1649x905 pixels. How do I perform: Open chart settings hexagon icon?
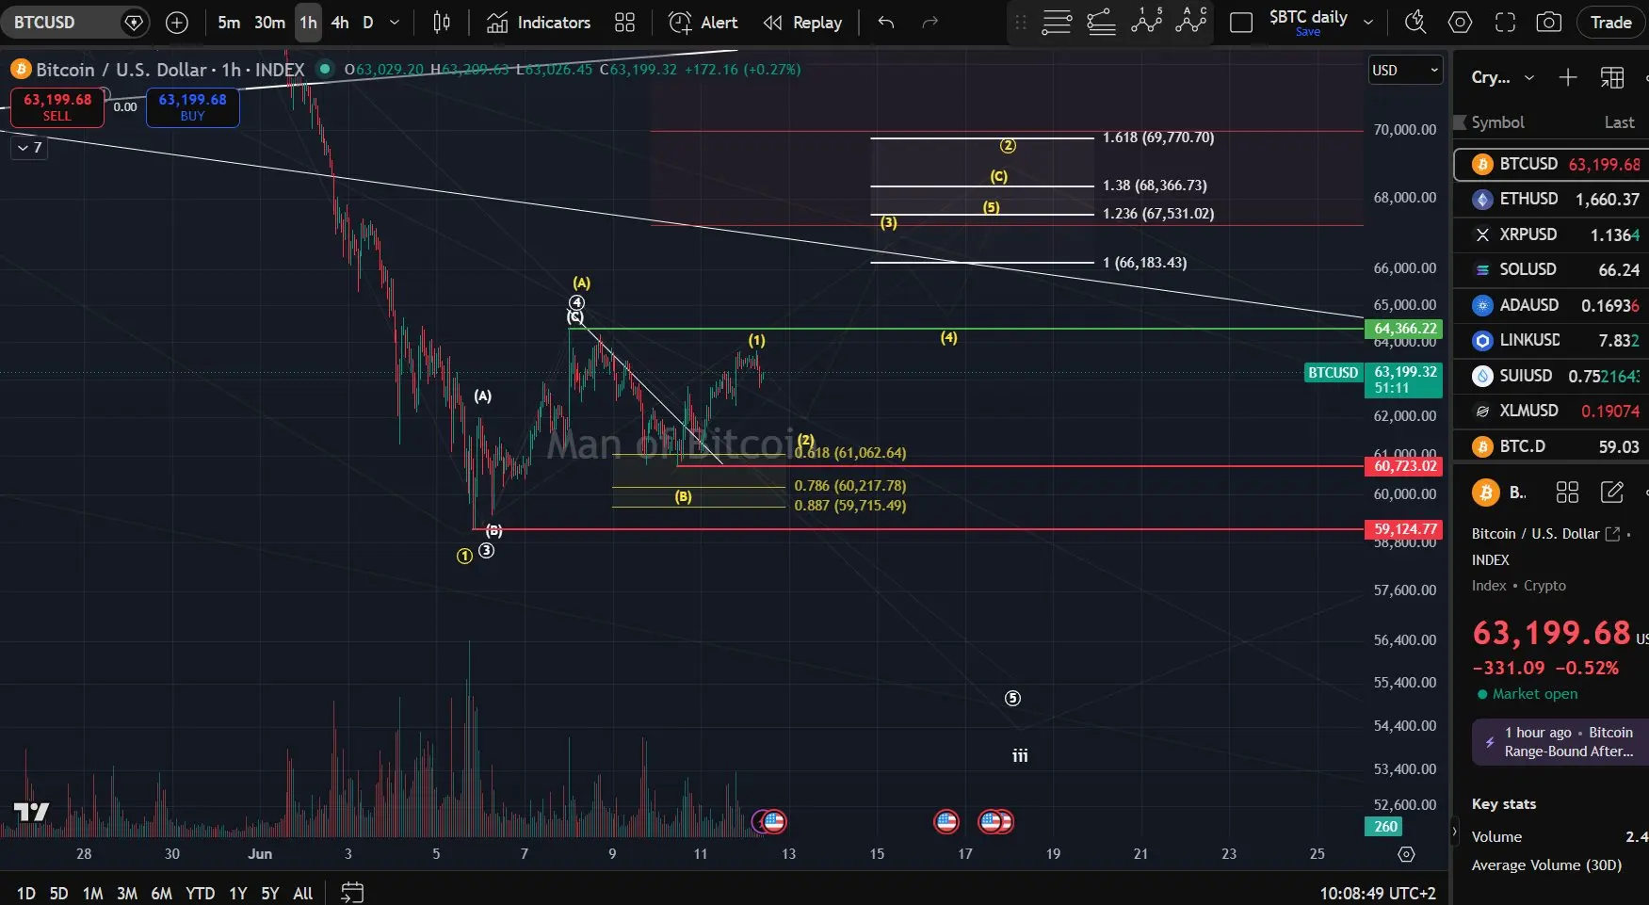tap(1460, 23)
